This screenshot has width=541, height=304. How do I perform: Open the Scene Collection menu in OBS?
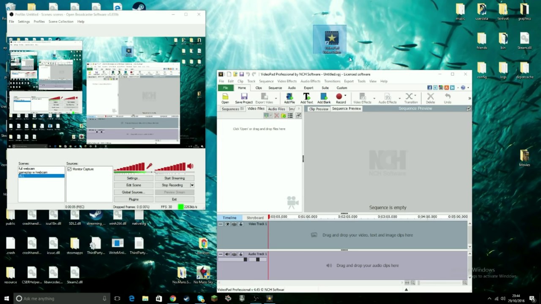pyautogui.click(x=61, y=22)
